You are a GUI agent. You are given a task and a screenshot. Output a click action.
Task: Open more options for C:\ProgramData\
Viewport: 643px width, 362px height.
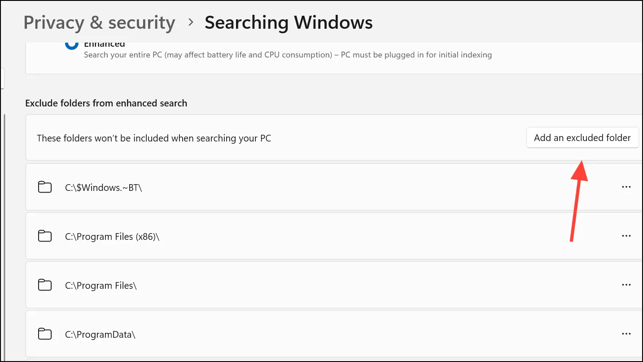click(626, 334)
